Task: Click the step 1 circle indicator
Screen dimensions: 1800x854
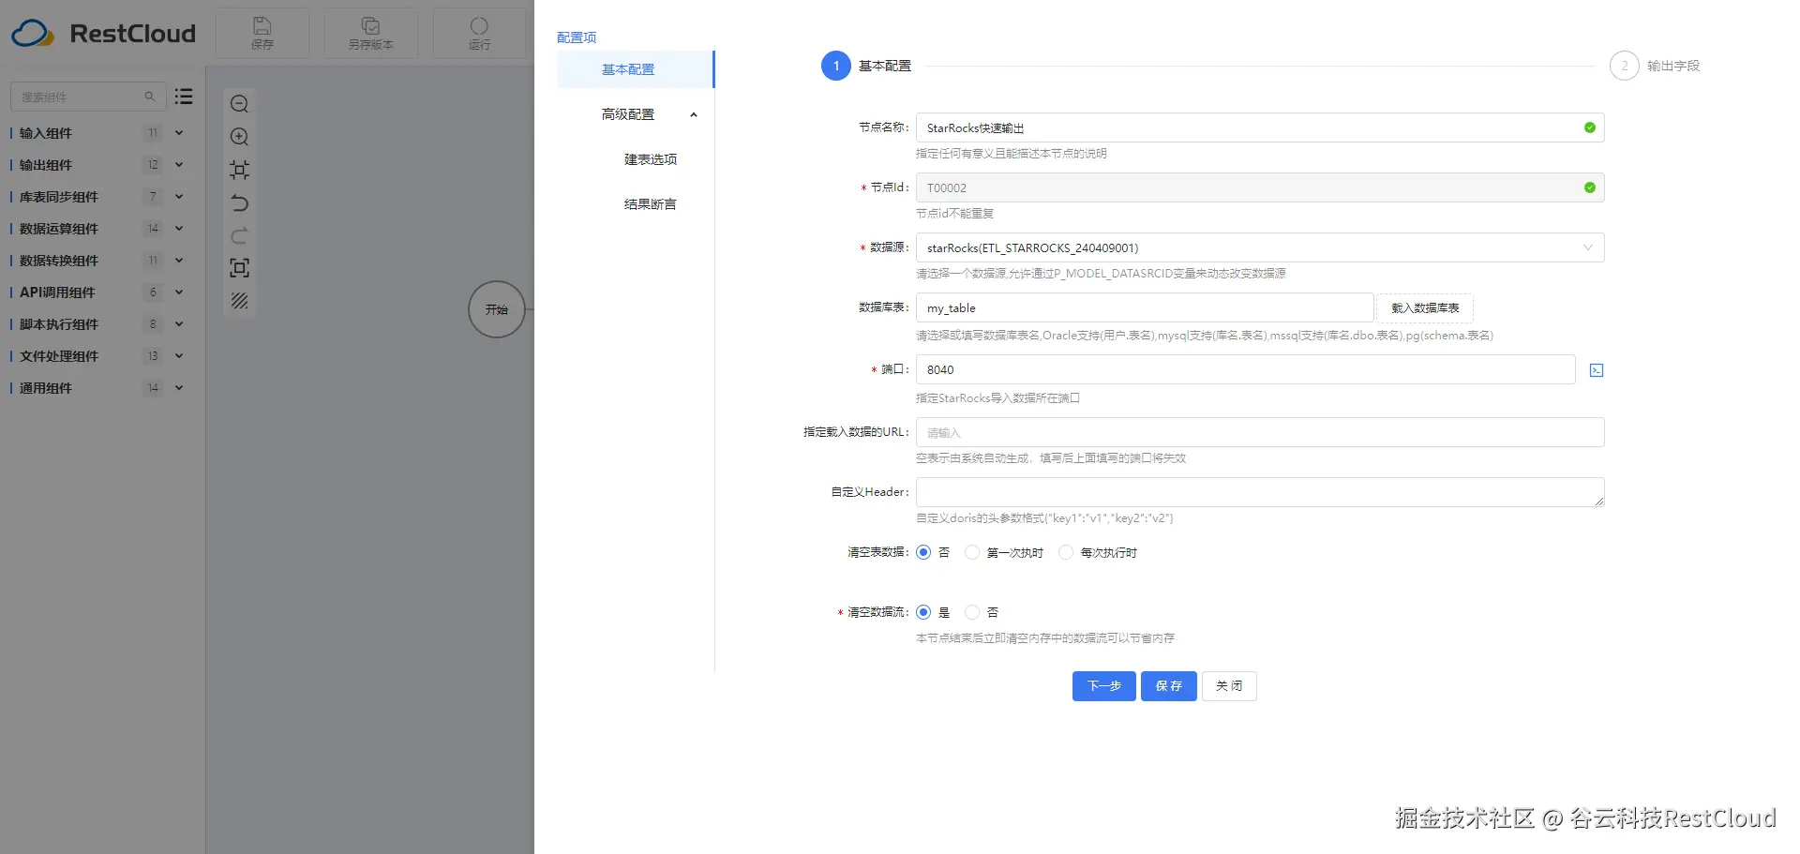Action: tap(836, 66)
